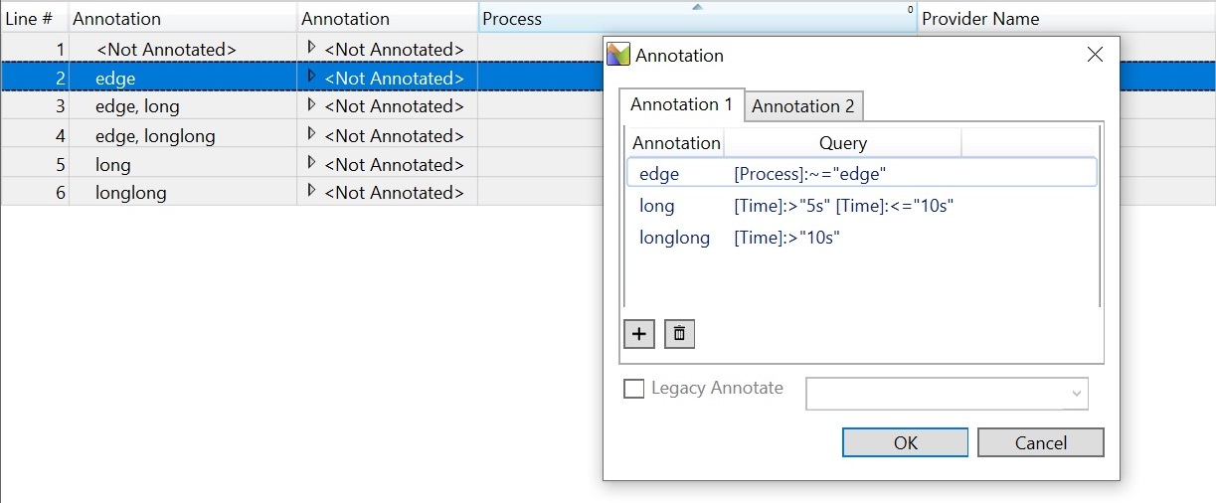Enable the Legacy Annotate checkbox
1216x503 pixels.
click(x=633, y=389)
